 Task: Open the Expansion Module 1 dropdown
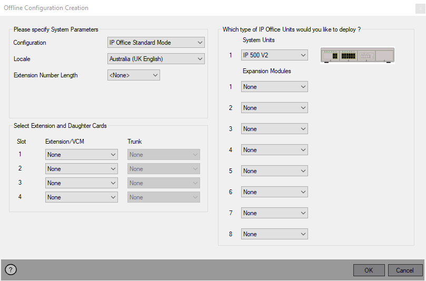(x=274, y=87)
